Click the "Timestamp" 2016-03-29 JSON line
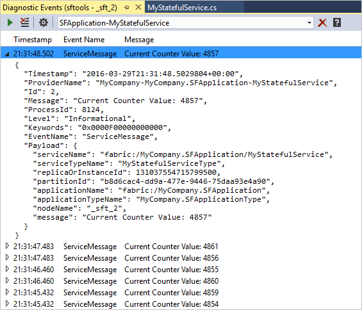This screenshot has height=310, width=362. click(x=133, y=74)
